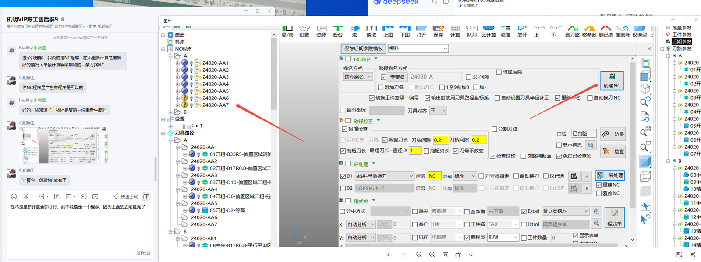Screen dimensions: 701x262
Task: Click the 展开 expand toolbar icon
Action: pos(522,31)
